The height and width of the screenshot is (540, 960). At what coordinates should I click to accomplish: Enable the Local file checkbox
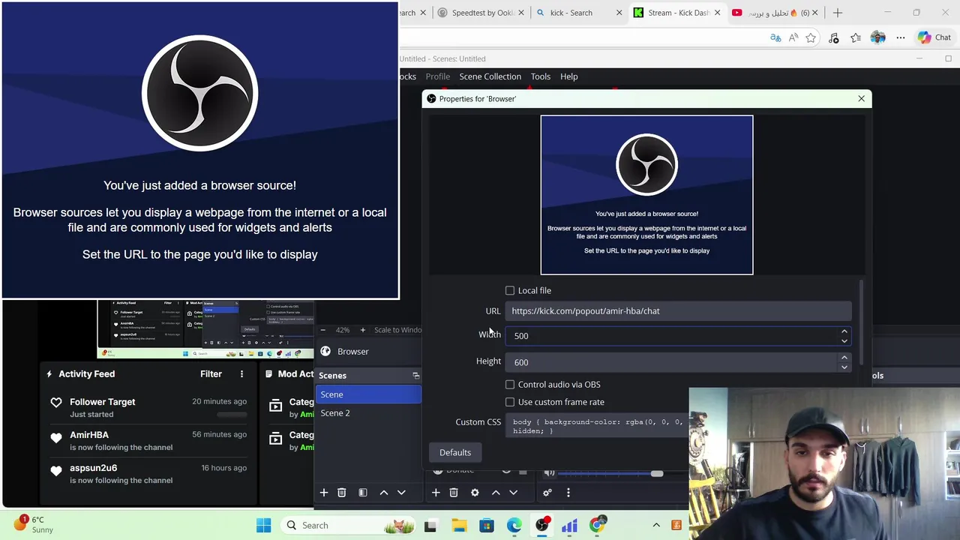tap(510, 290)
